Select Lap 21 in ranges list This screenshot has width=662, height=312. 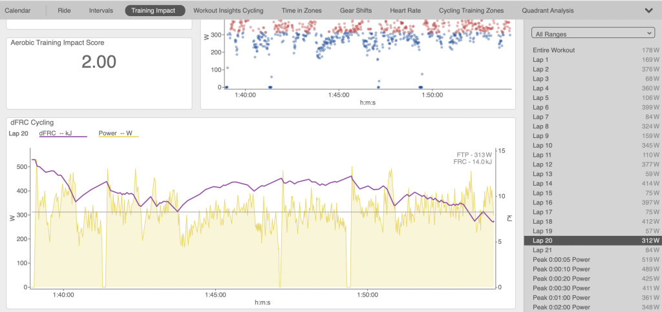[x=593, y=250]
